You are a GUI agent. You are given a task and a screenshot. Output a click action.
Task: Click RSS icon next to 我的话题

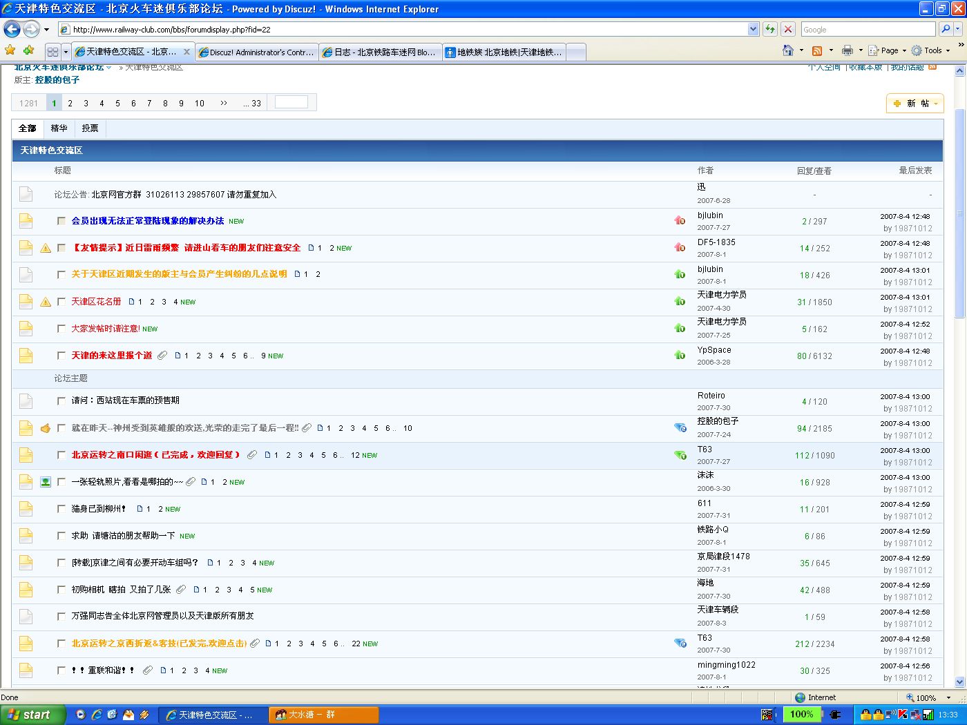[x=932, y=67]
